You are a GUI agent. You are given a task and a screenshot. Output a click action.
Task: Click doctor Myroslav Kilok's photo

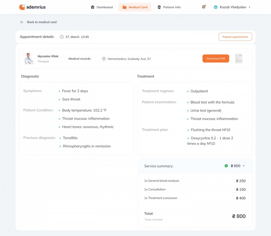[29, 59]
